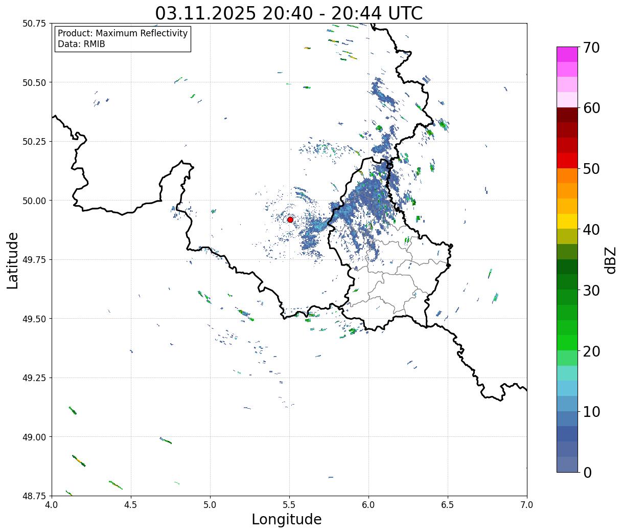The width and height of the screenshot is (623, 532).
Task: Click the longitude tick label 5.0
Action: 210,505
